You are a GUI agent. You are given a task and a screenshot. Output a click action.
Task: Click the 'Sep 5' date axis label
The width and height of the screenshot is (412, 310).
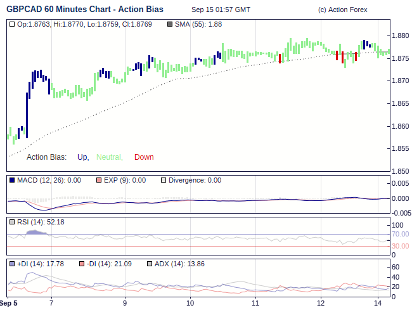click(x=8, y=303)
